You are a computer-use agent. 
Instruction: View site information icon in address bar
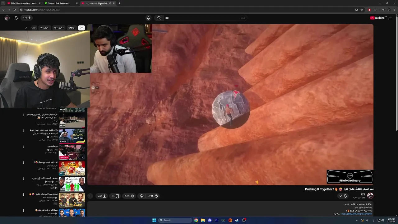tap(21, 10)
